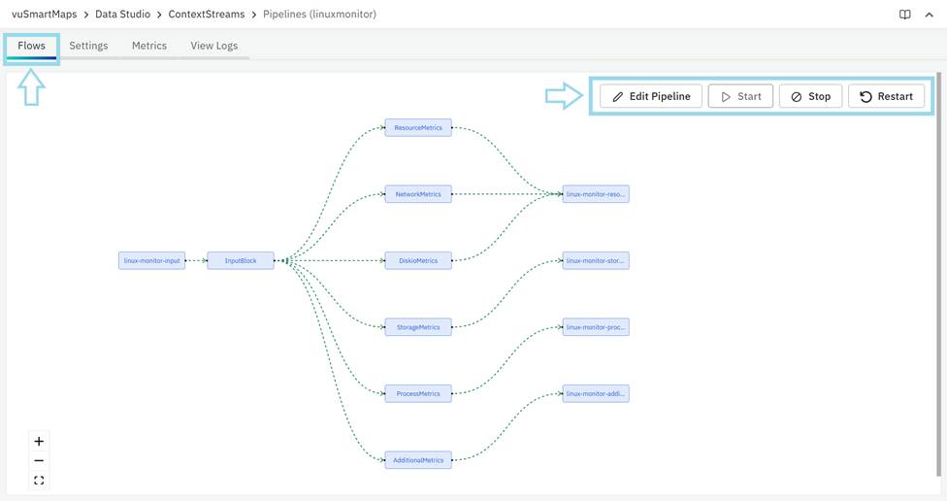
Task: Collapse the header using the chevron
Action: click(929, 15)
